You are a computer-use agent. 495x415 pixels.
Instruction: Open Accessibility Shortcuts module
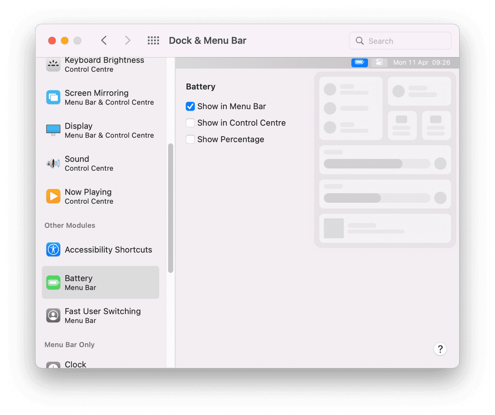point(101,250)
